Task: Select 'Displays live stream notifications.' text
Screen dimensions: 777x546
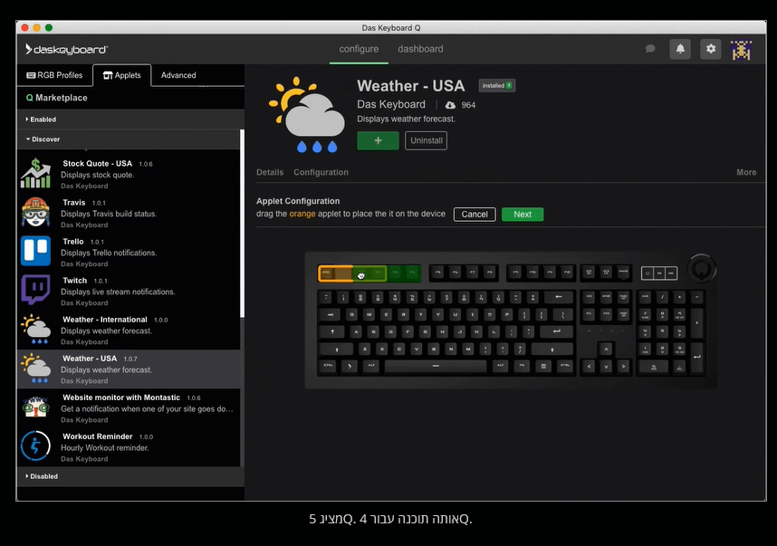Action: coord(118,292)
